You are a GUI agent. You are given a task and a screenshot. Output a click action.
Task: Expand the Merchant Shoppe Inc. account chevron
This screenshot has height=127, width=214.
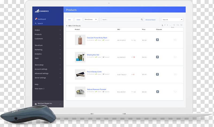click(60, 104)
